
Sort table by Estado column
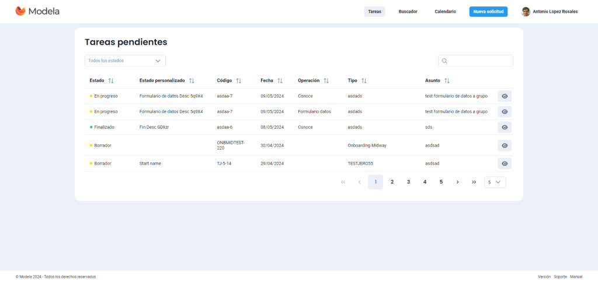pos(111,80)
